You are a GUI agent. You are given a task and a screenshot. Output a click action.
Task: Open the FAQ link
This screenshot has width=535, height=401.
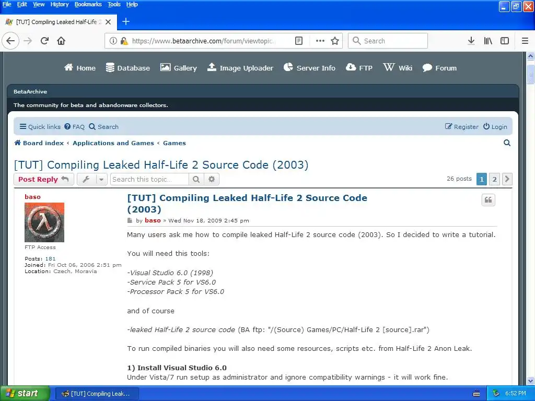tap(74, 126)
